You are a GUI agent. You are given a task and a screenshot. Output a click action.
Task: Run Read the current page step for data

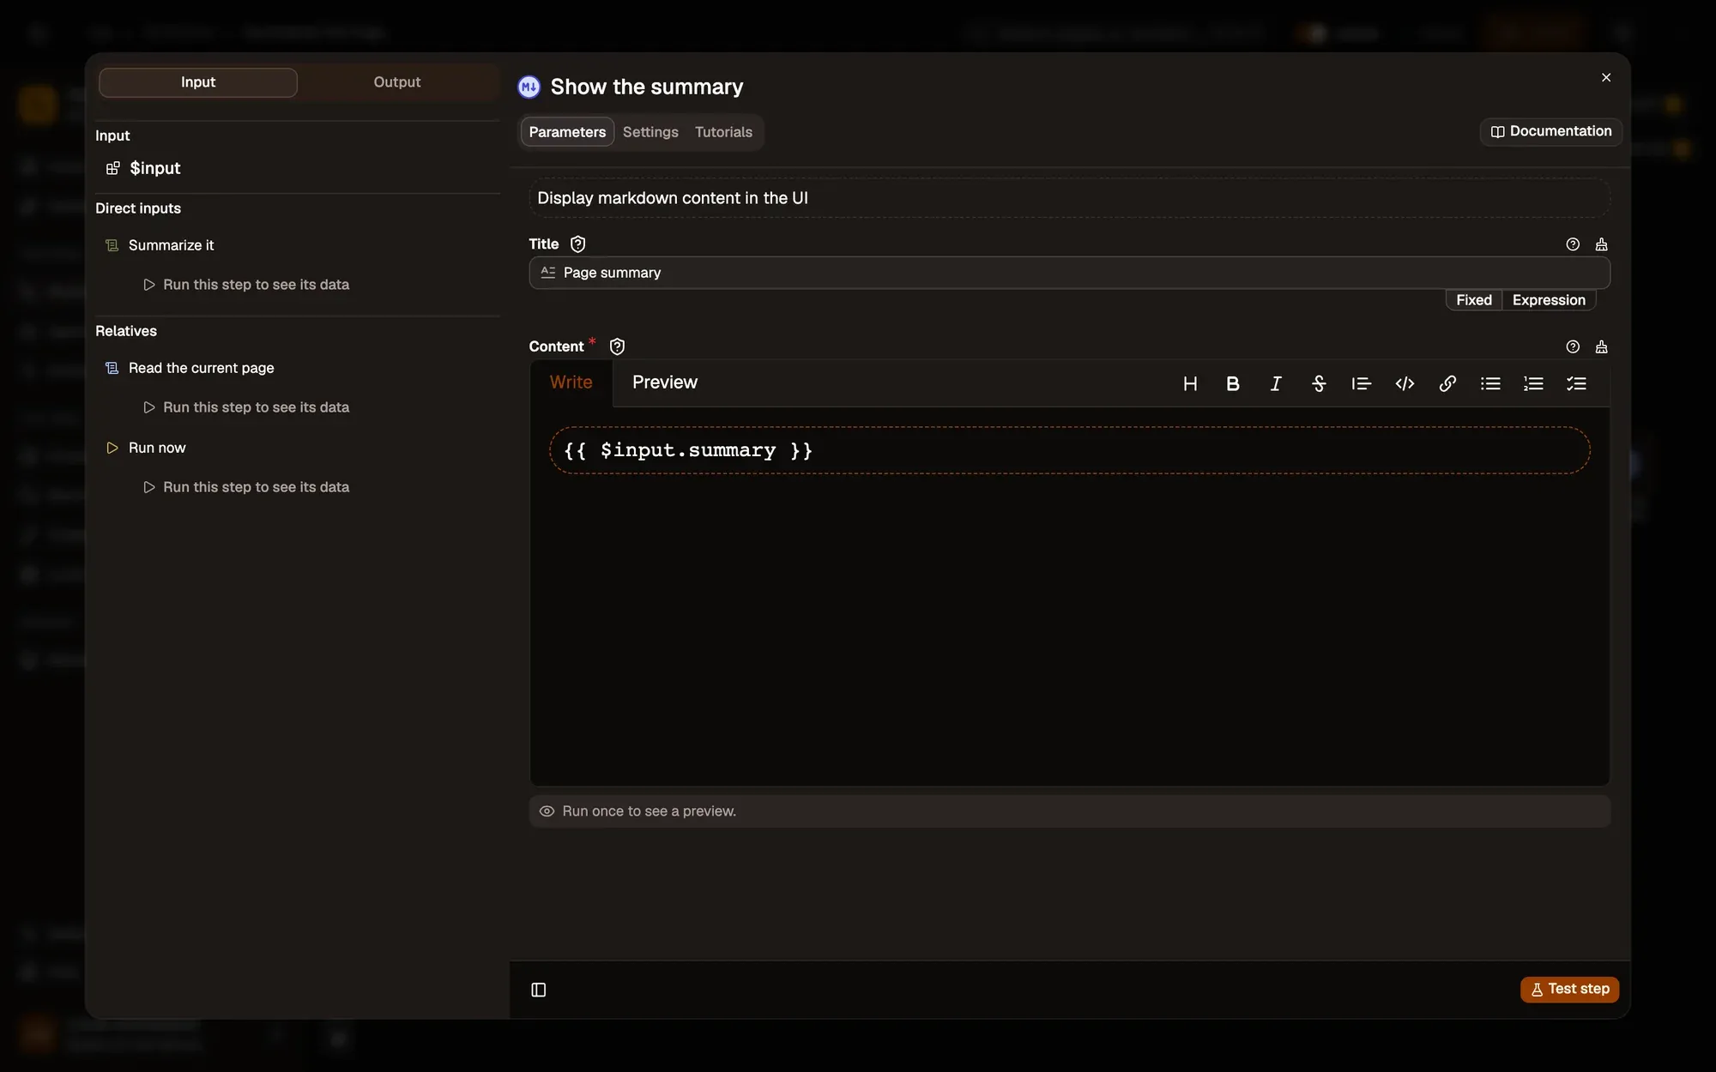tap(246, 407)
